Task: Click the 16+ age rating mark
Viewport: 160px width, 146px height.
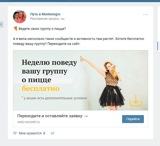Action: click(x=63, y=19)
